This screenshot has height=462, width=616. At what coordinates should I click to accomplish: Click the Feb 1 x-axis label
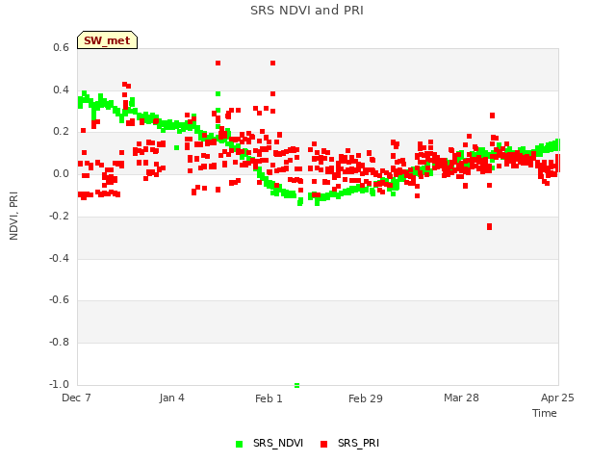[269, 398]
